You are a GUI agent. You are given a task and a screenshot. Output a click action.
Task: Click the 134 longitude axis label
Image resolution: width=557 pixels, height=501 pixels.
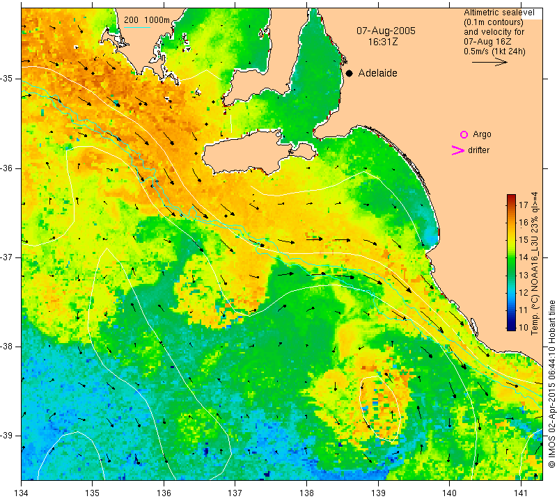click(22, 493)
